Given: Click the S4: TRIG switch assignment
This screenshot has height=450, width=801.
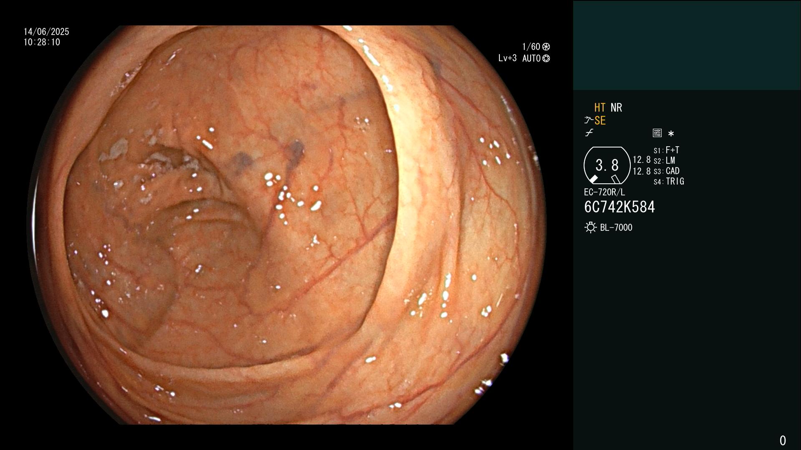Looking at the screenshot, I should click(669, 181).
